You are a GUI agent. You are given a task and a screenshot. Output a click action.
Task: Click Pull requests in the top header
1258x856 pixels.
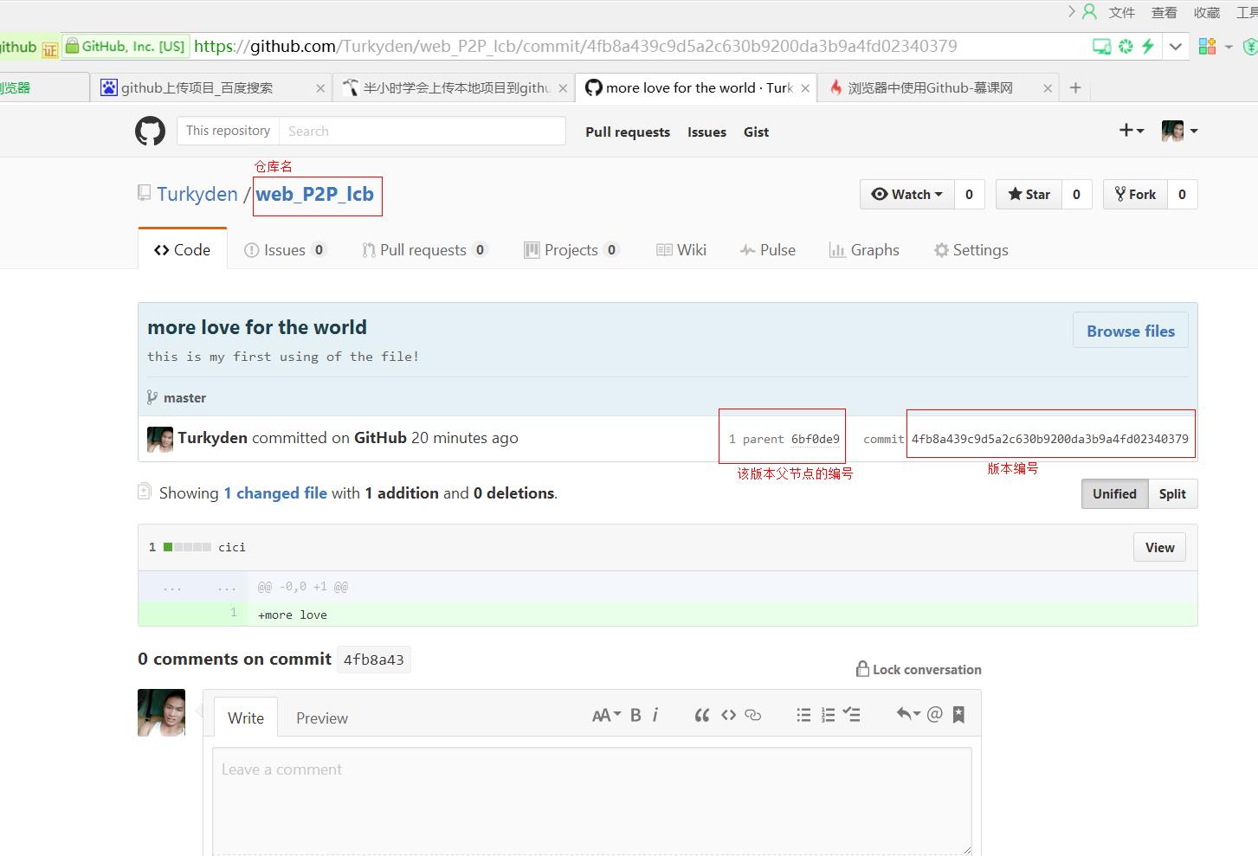pyautogui.click(x=628, y=132)
